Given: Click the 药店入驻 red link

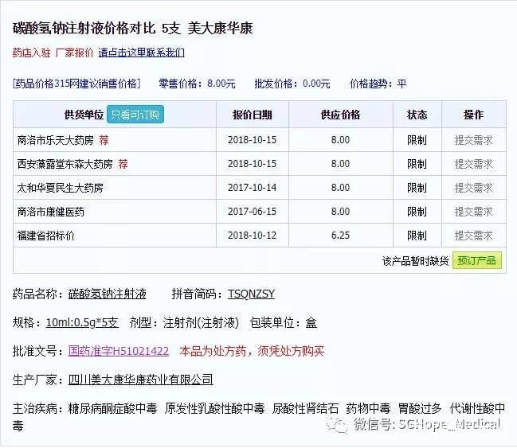Looking at the screenshot, I should [30, 53].
